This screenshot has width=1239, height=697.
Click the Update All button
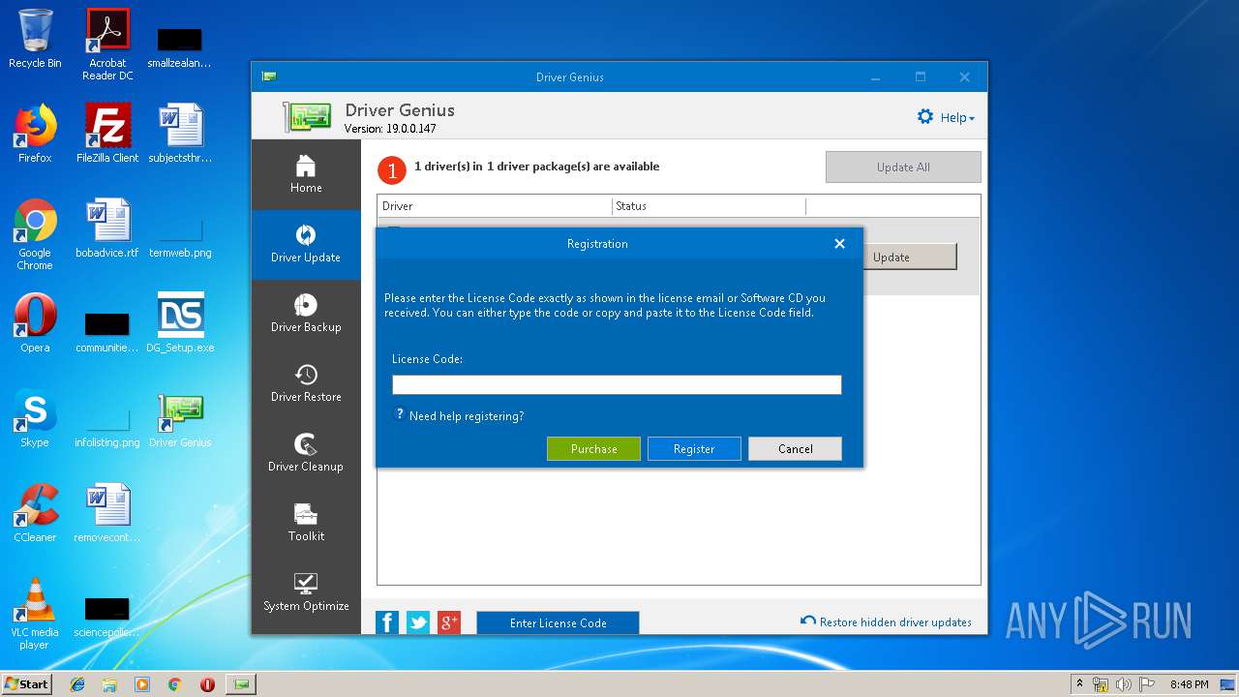tap(903, 167)
